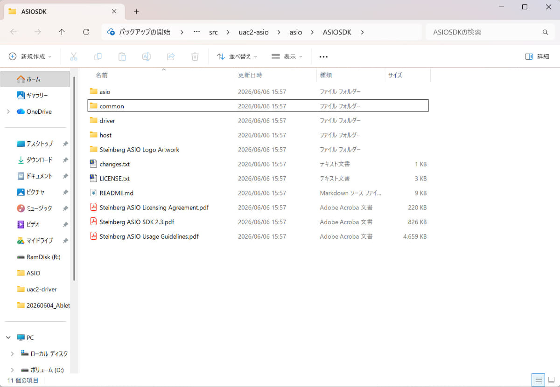Expand the Volume (D:) tree node
Viewport: 560px width, 387px height.
pos(13,370)
